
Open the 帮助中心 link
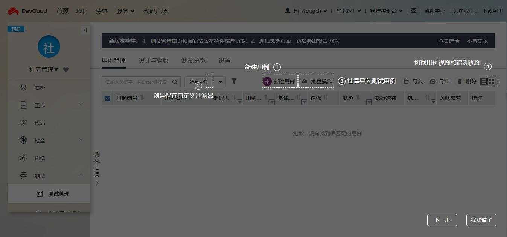pos(435,11)
